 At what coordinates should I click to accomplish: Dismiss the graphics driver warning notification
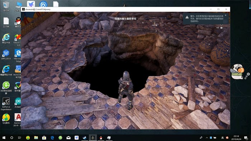click(x=226, y=15)
